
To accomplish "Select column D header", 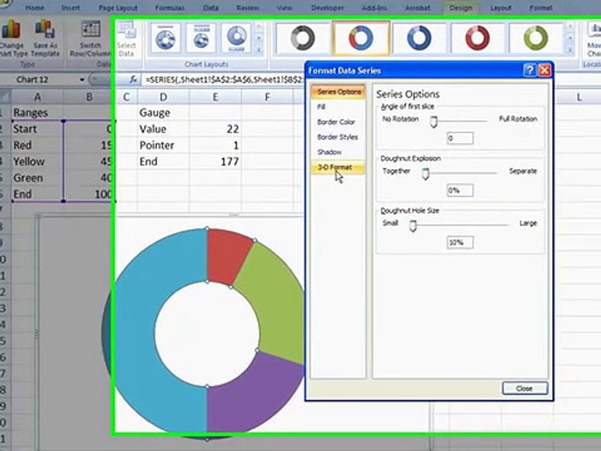I will [x=163, y=97].
